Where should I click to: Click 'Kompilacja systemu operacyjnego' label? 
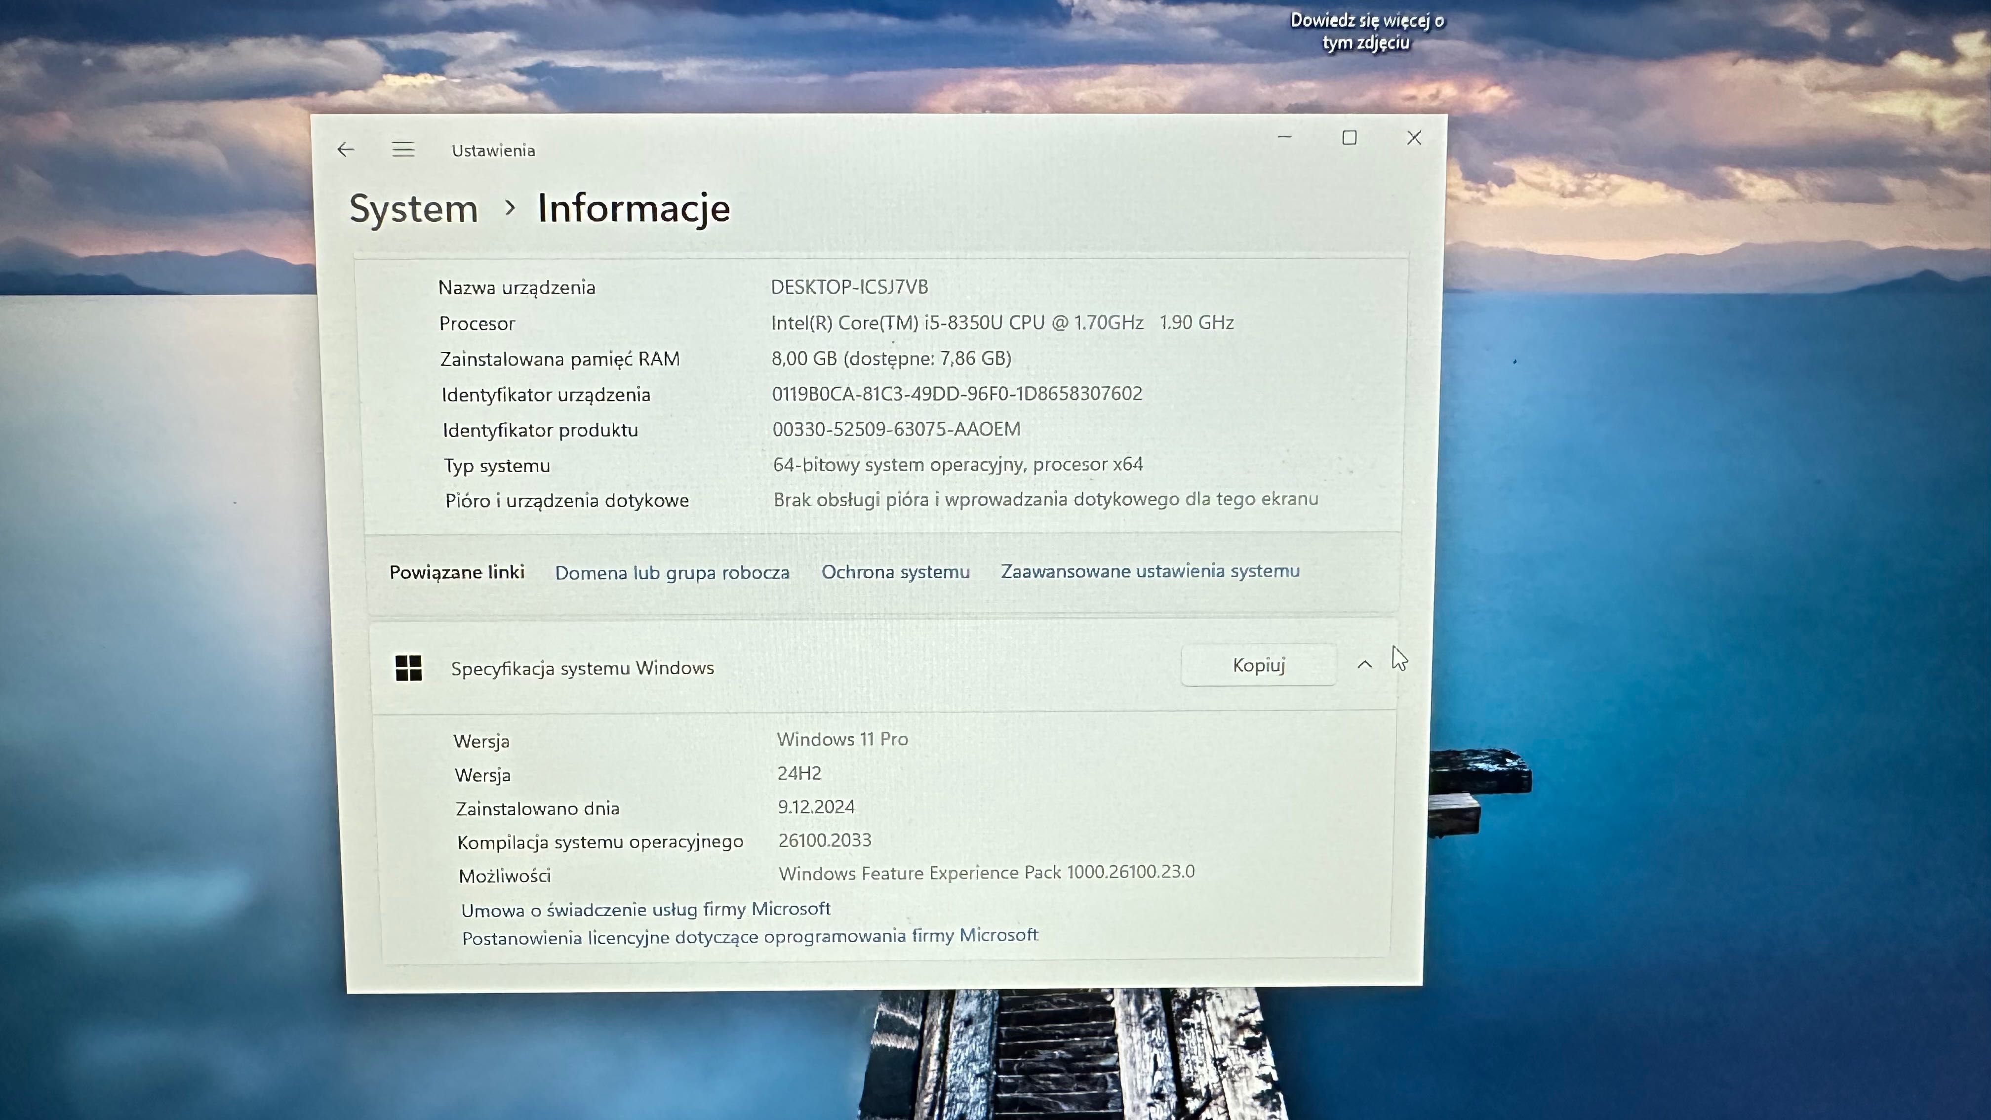pyautogui.click(x=600, y=842)
